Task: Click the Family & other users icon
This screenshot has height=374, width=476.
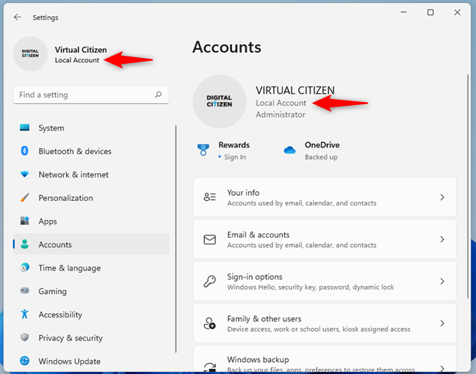Action: pyautogui.click(x=210, y=323)
